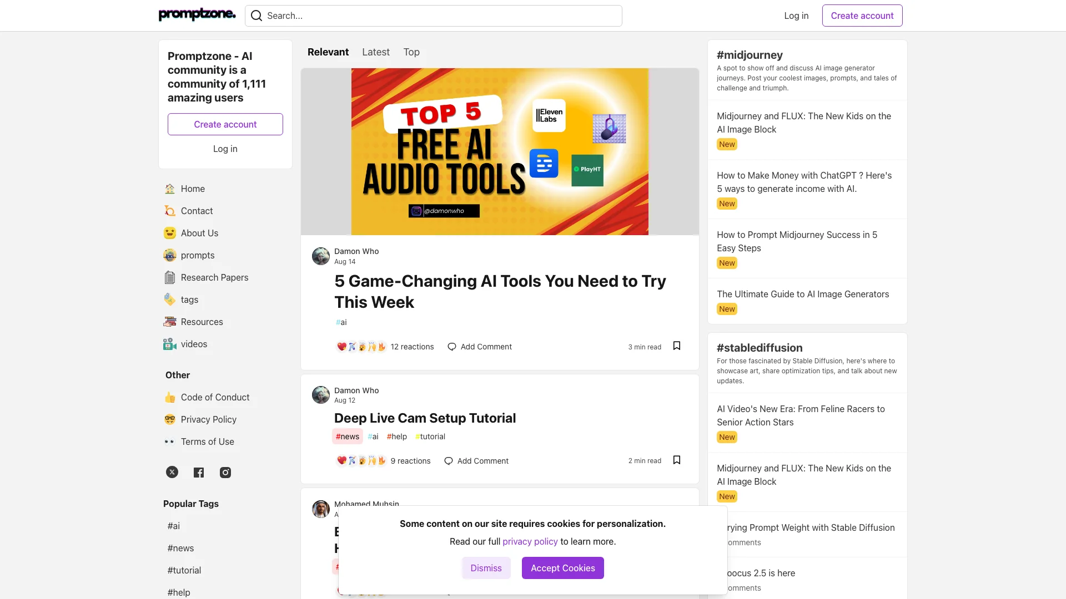
Task: Click Damon Who avatar on Aug 12 post
Action: (321, 395)
